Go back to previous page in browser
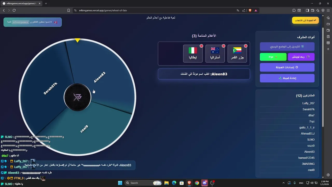This screenshot has height=187, width=332. point(4,10)
